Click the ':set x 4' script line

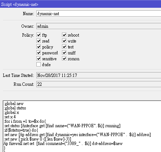tap(10, 117)
